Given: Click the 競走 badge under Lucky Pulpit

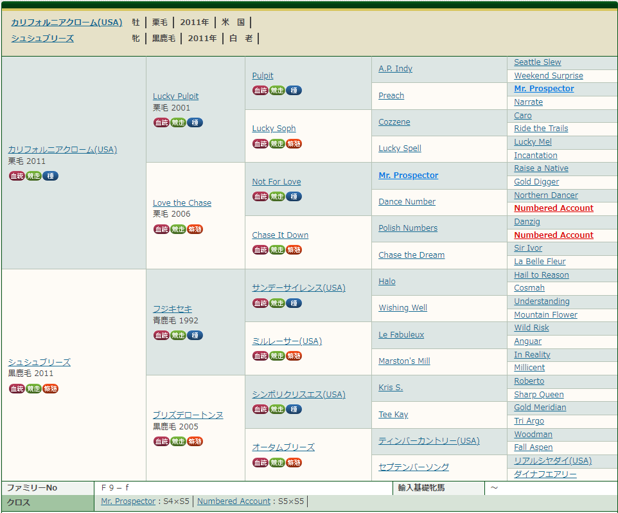Looking at the screenshot, I should pos(178,123).
